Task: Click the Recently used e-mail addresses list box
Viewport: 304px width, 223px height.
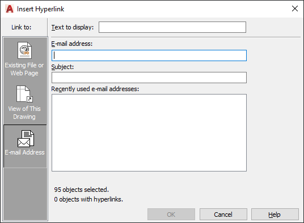Action: [149, 132]
